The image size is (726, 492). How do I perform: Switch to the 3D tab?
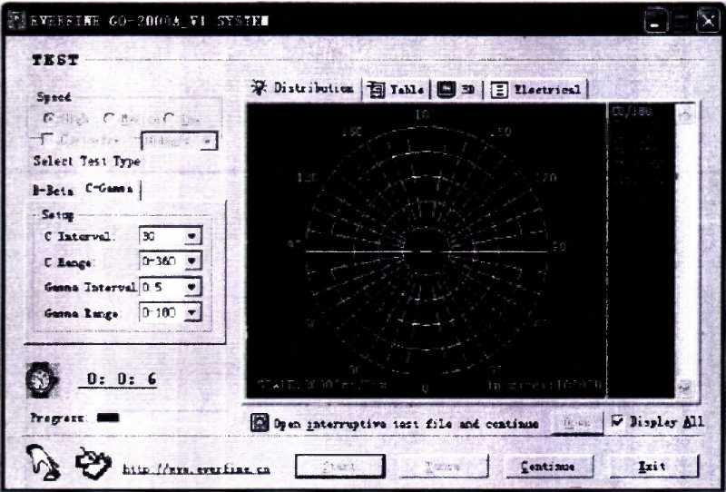457,89
